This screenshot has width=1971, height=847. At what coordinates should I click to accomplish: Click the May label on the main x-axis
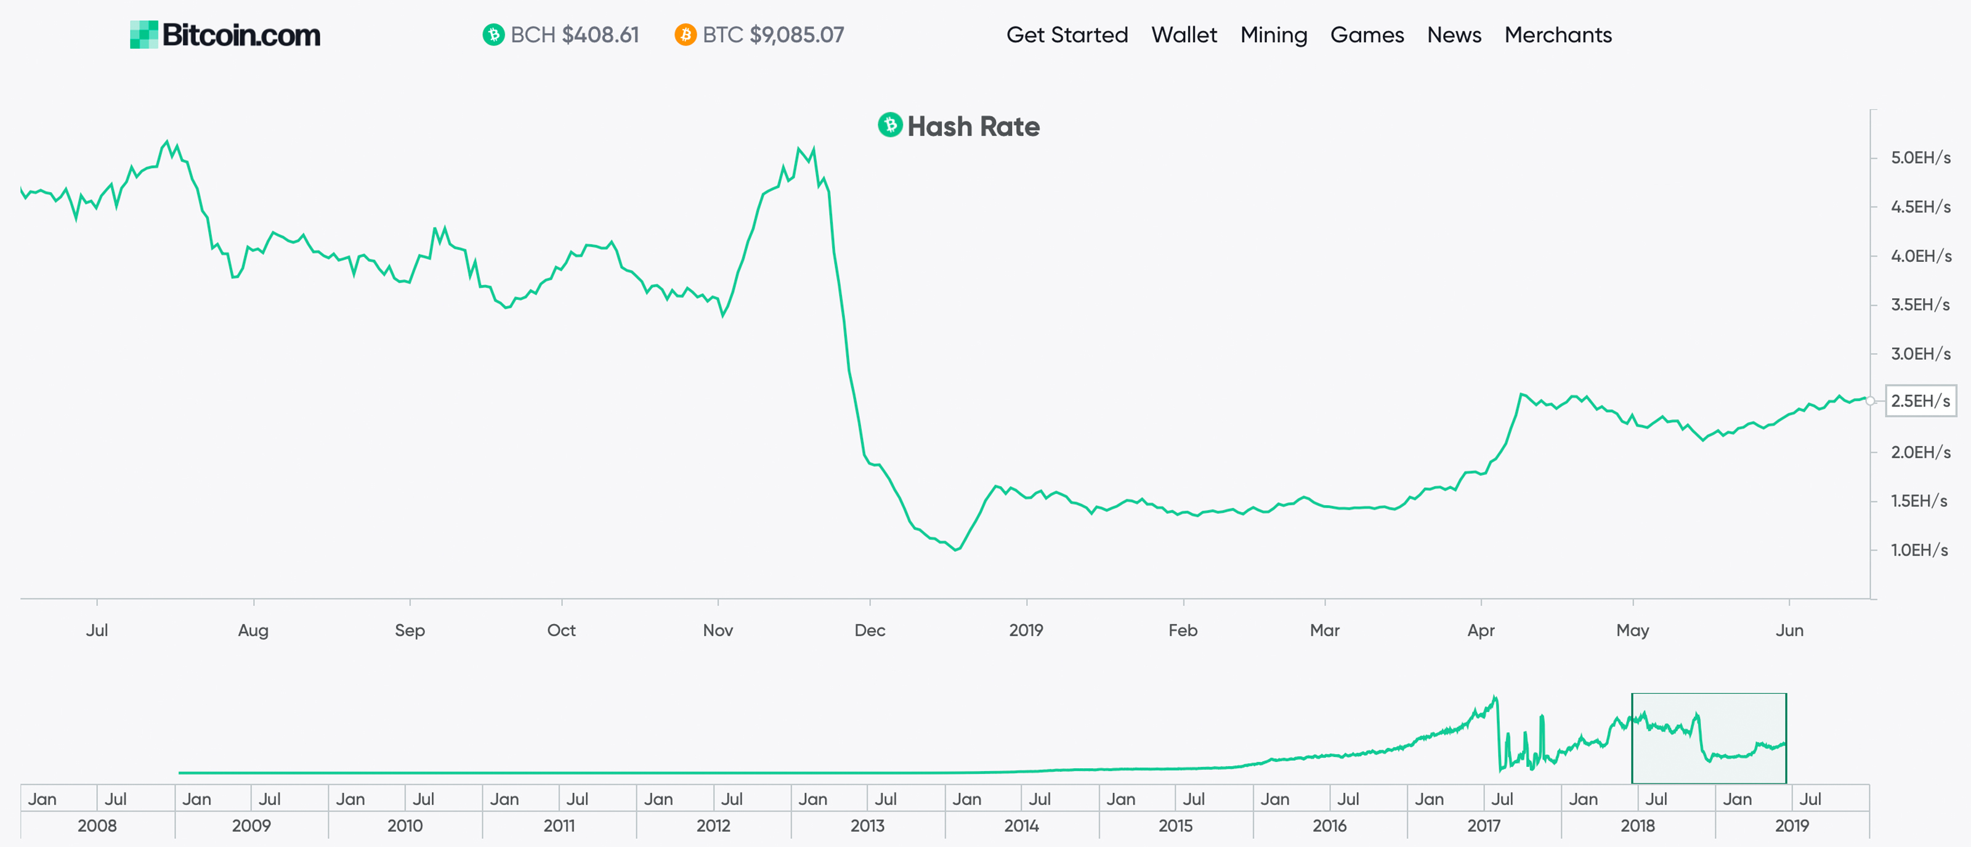[x=1633, y=630]
